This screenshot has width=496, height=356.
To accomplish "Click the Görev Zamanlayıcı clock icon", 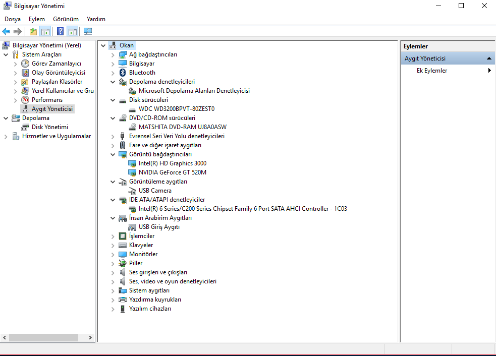I will [25, 64].
